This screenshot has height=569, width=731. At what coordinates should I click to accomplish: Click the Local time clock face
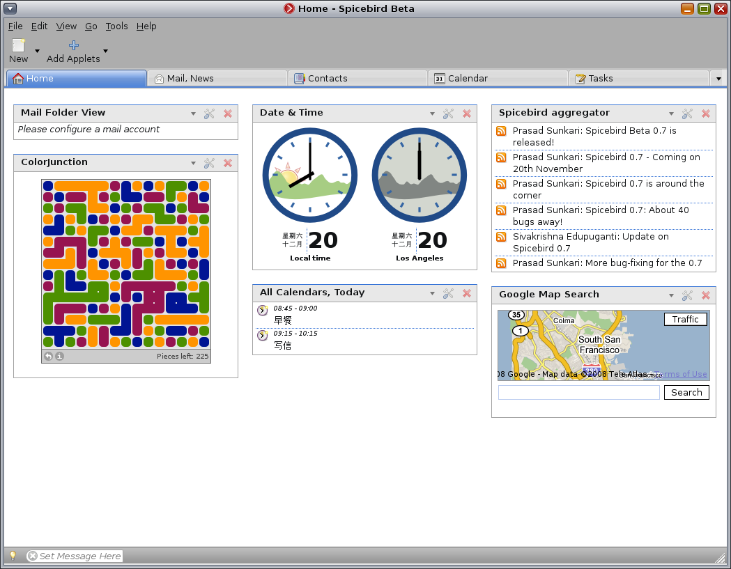click(x=310, y=176)
